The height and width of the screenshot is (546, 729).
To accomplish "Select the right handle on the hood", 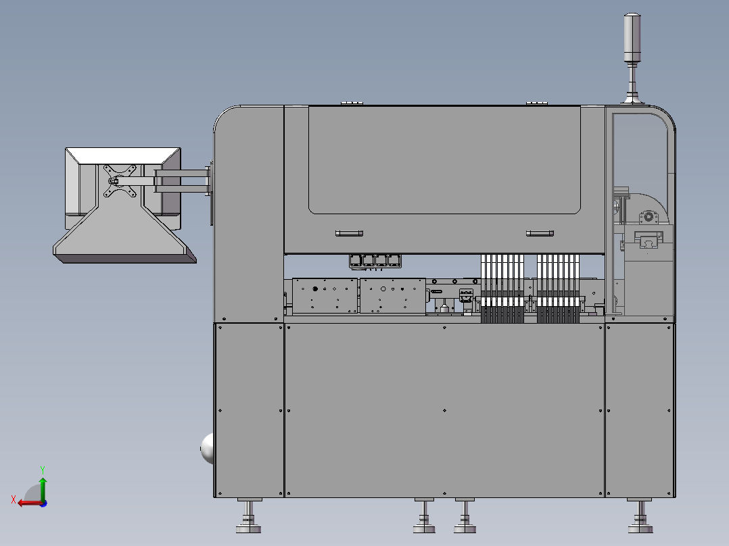I will point(540,233).
